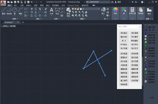
Task: Activate the Rotate tool in Modify panel
Action: point(36,9)
